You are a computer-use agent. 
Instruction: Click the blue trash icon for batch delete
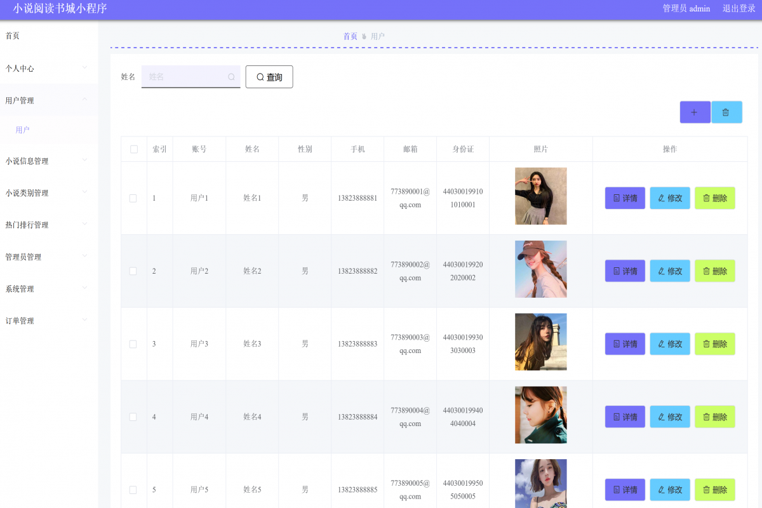coord(726,112)
